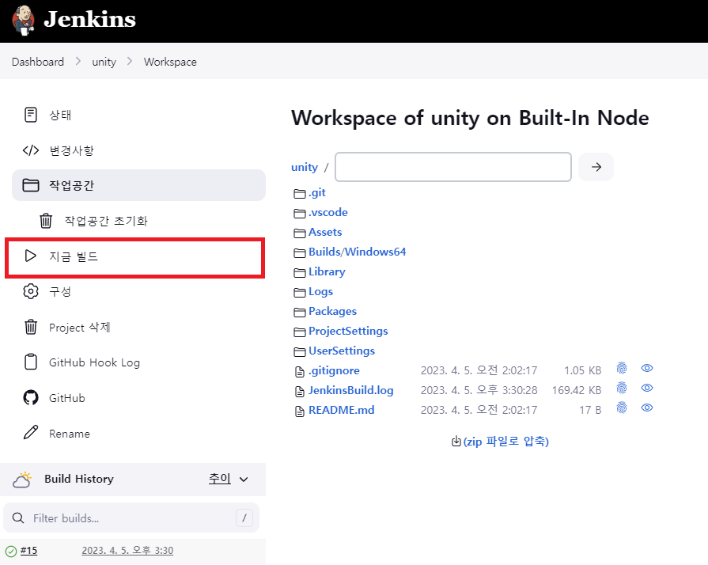Open the .vscode folder
This screenshot has width=708, height=565.
pyautogui.click(x=328, y=212)
